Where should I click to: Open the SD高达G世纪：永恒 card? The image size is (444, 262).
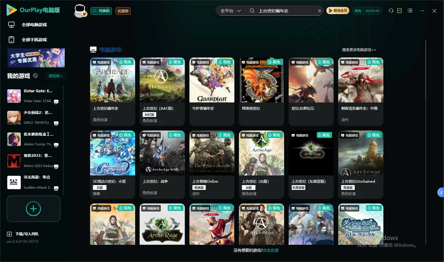112,165
